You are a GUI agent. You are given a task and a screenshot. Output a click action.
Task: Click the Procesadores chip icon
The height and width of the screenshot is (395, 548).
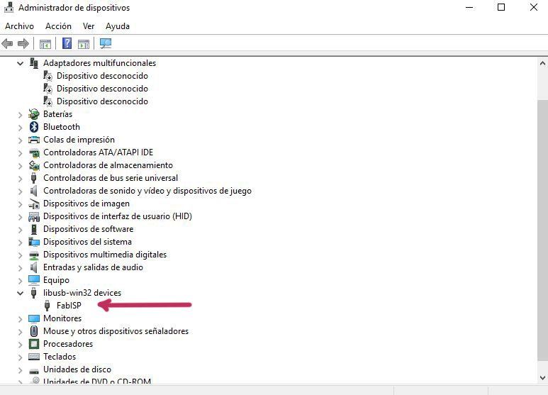[34, 344]
